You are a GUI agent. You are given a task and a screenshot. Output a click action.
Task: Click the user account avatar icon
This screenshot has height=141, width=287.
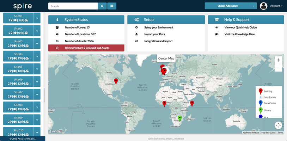pyautogui.click(x=263, y=6)
